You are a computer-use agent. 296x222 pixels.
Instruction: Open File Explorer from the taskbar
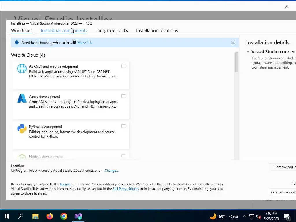click(35, 216)
